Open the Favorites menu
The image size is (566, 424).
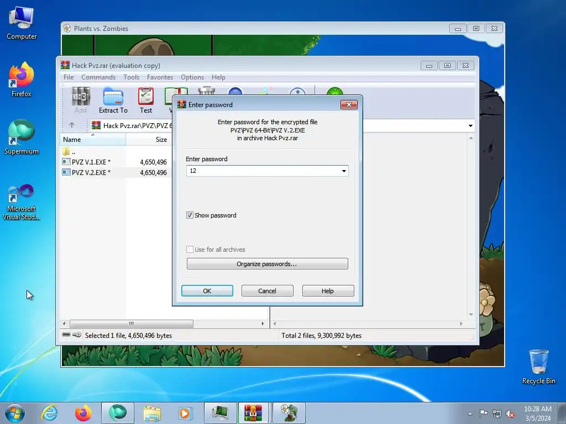pyautogui.click(x=160, y=77)
